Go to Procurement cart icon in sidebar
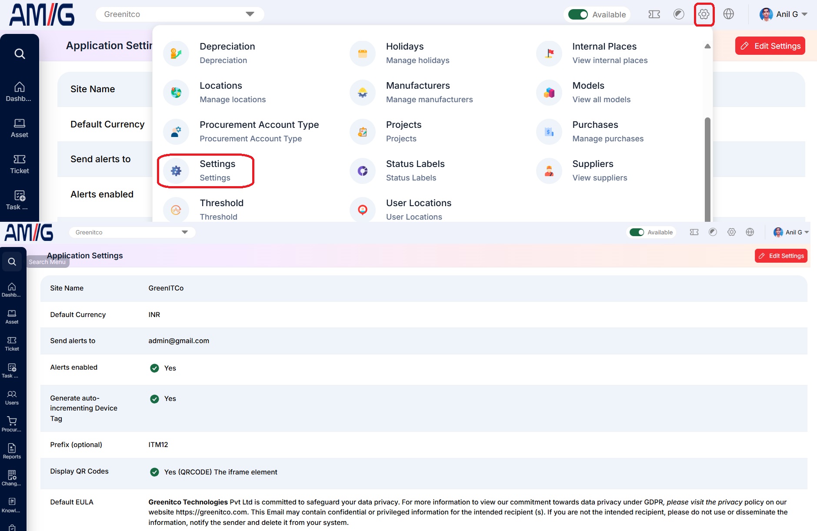The width and height of the screenshot is (817, 531). click(x=12, y=424)
